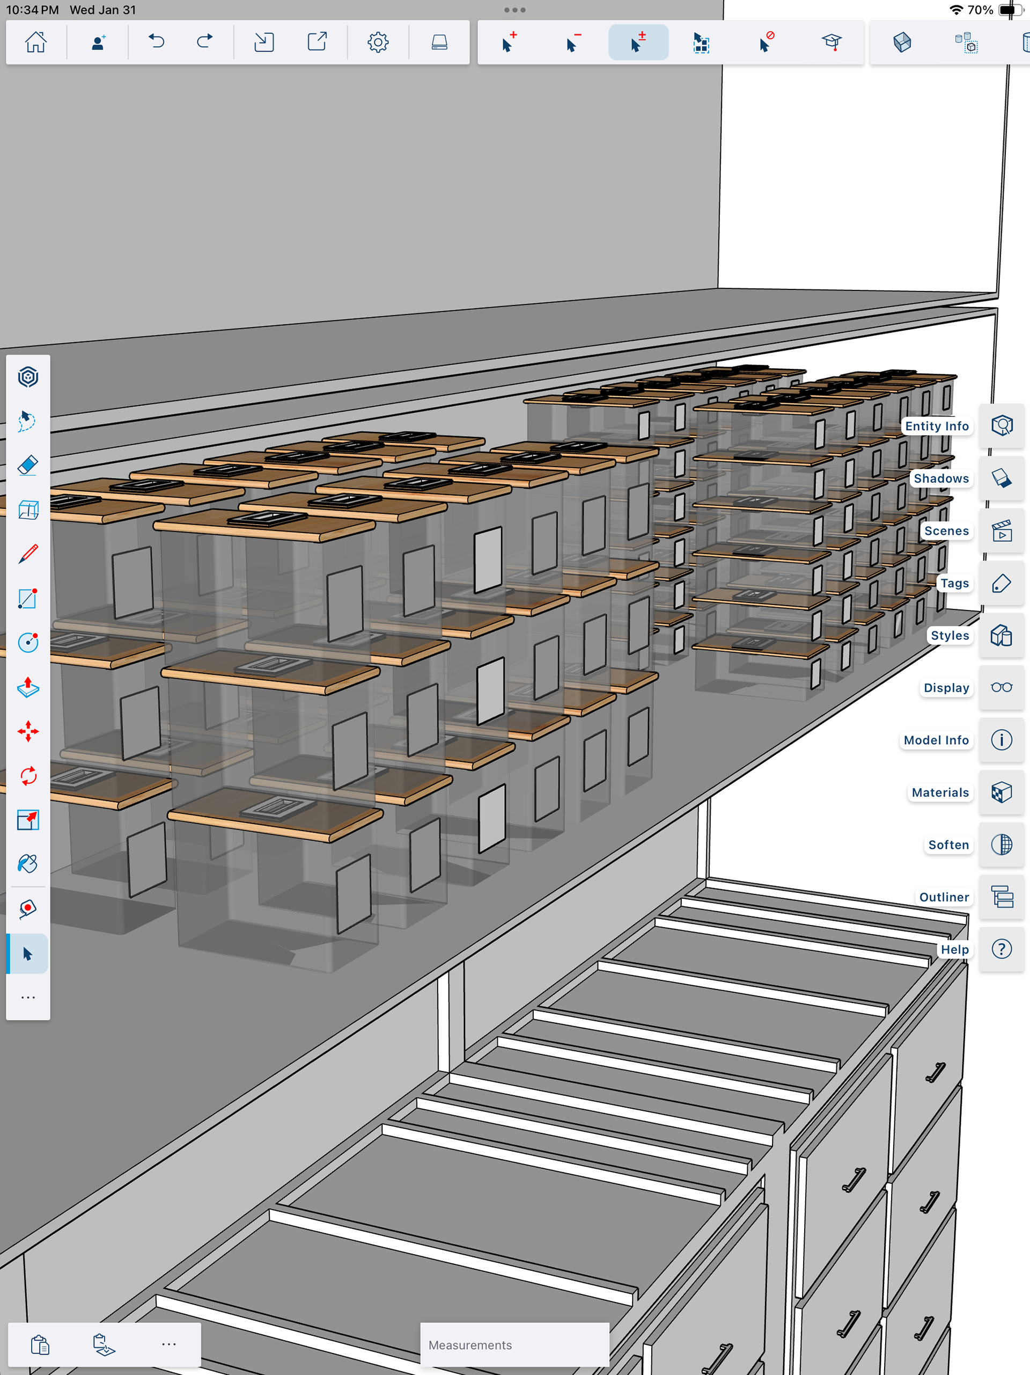The image size is (1030, 1375).
Task: Click the Undo button
Action: (x=157, y=42)
